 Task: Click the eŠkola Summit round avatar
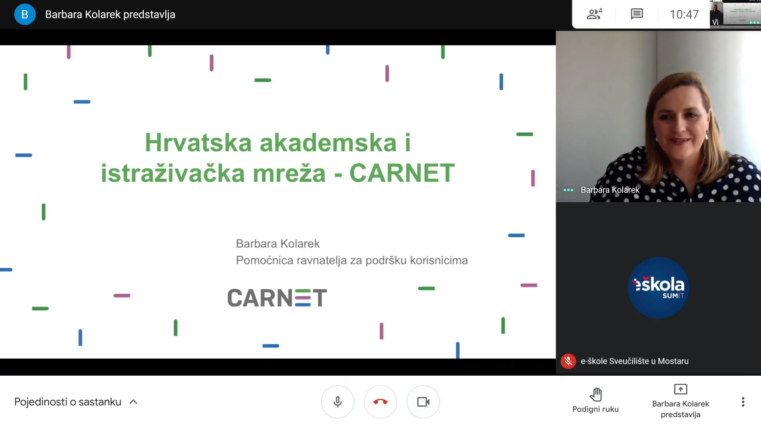(x=658, y=288)
